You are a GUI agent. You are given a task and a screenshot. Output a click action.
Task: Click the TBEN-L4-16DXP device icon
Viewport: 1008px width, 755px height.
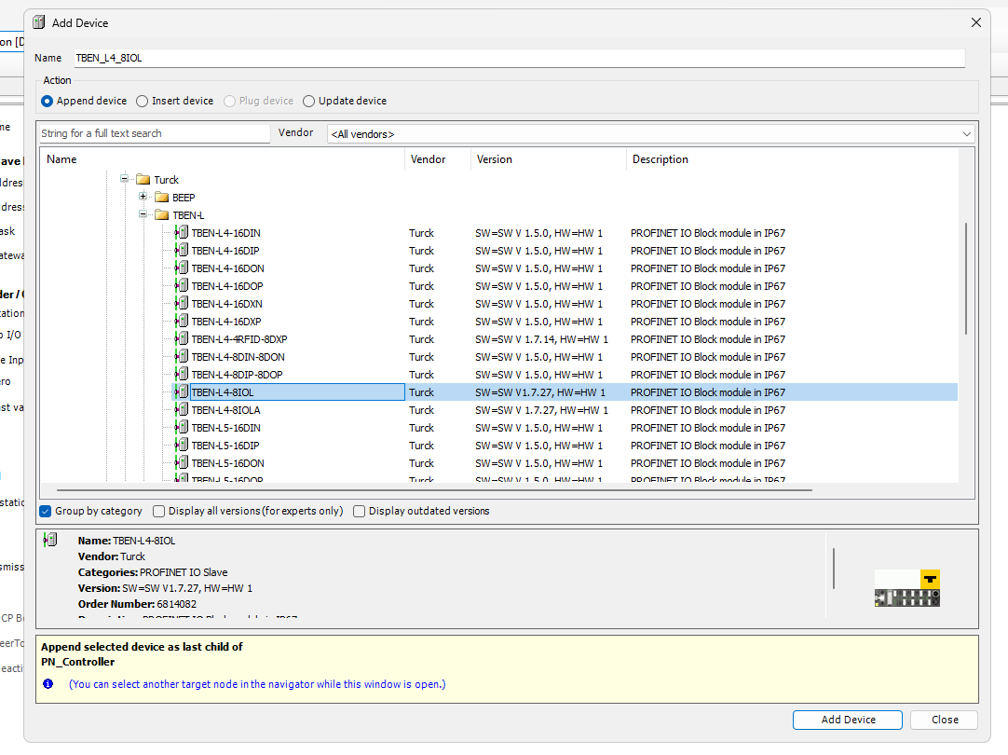point(182,321)
